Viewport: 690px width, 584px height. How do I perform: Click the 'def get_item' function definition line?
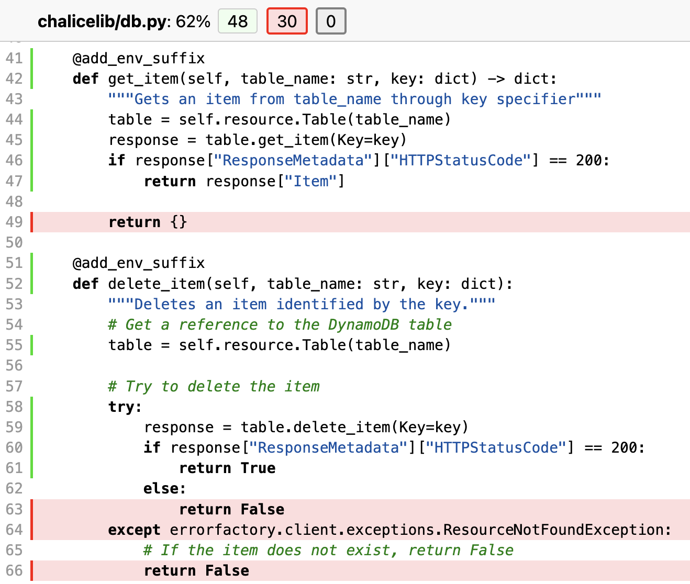315,78
